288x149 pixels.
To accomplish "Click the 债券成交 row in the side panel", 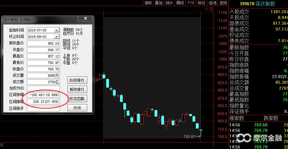I will pyautogui.click(x=259, y=41).
